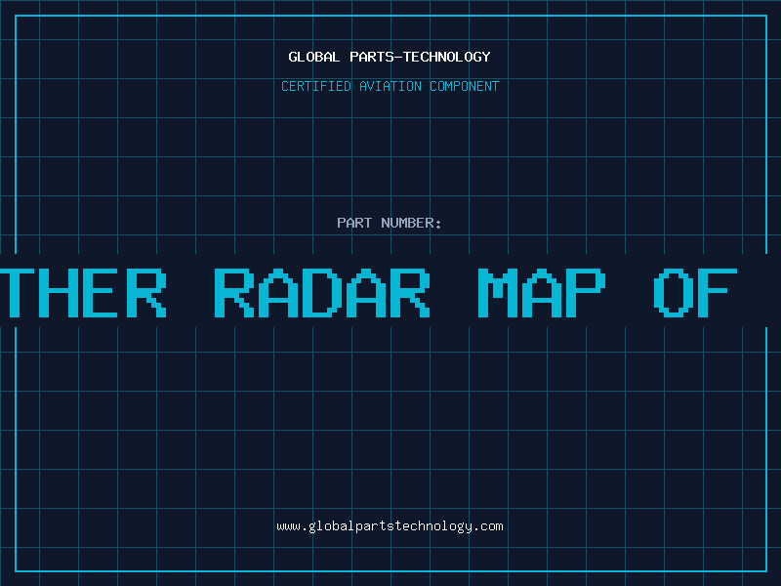Click the CERTIFIED AVIATION COMPONENT subtitle
The width and height of the screenshot is (781, 586).
[x=390, y=86]
